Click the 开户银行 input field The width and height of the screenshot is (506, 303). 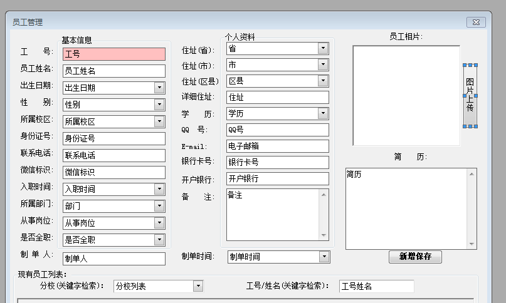coord(278,178)
